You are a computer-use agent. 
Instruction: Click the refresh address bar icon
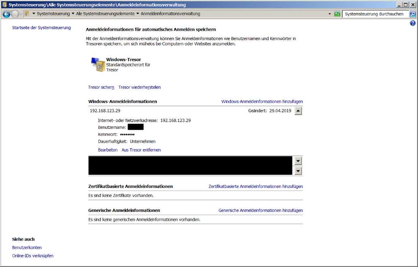pos(337,14)
